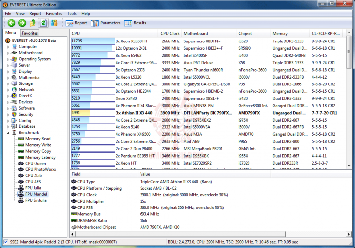
Task: Open benchmark Results
Action: (x=136, y=23)
